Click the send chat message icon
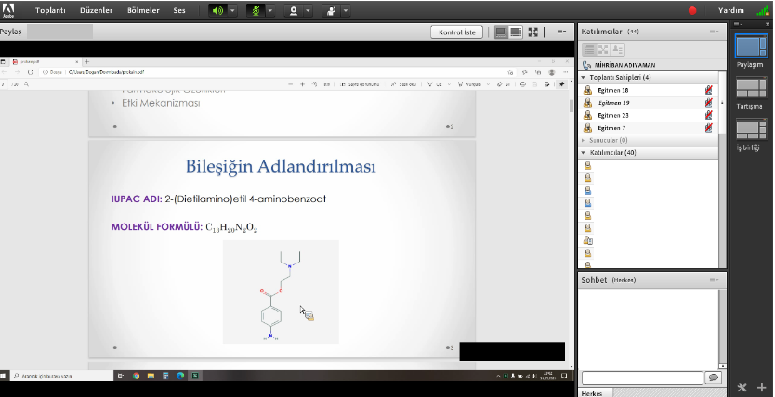 click(x=713, y=378)
